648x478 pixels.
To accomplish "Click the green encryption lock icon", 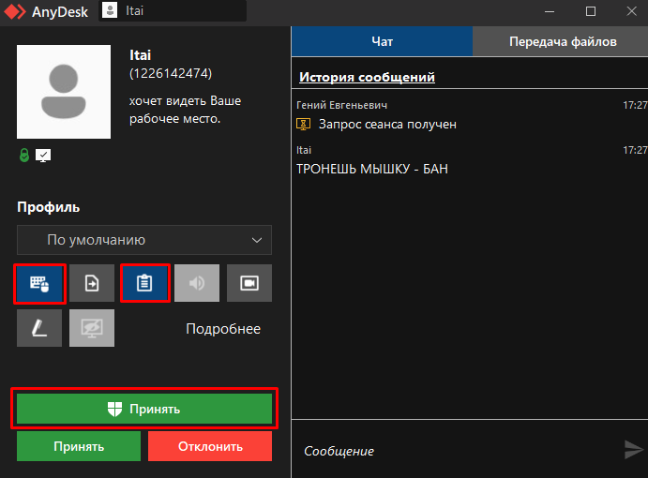I will [23, 154].
